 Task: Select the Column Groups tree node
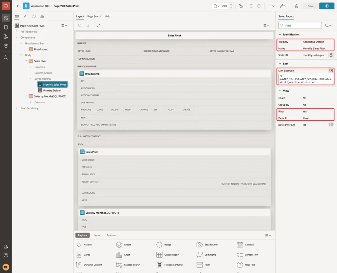coord(43,73)
